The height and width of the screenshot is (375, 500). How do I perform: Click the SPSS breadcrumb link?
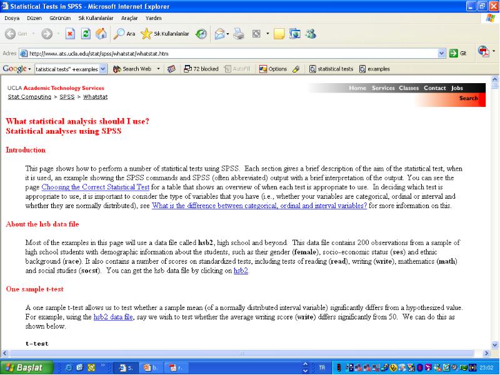pos(67,97)
